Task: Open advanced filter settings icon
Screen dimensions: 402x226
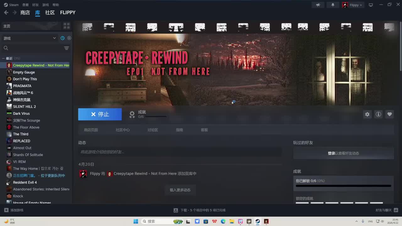Action: 66,48
